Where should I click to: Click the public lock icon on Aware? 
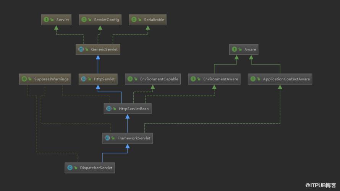click(240, 49)
